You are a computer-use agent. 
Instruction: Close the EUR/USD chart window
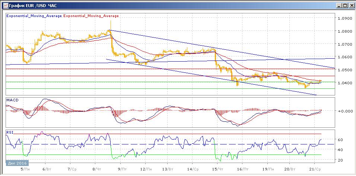pyautogui.click(x=351, y=5)
